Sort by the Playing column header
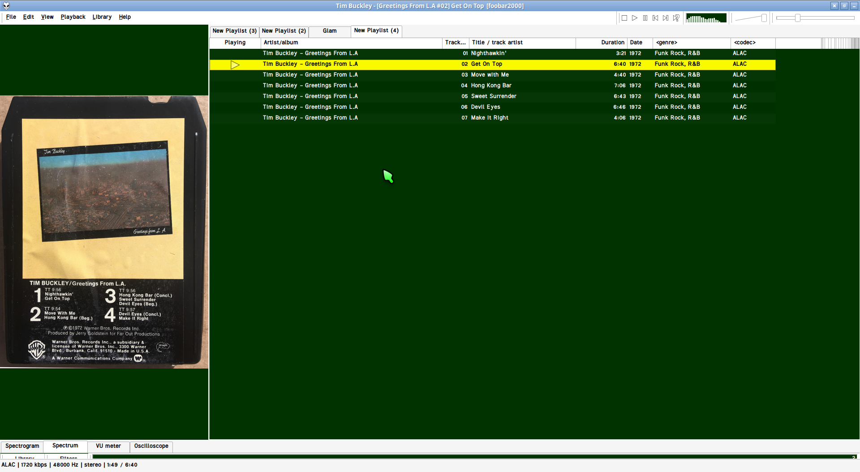 click(235, 43)
